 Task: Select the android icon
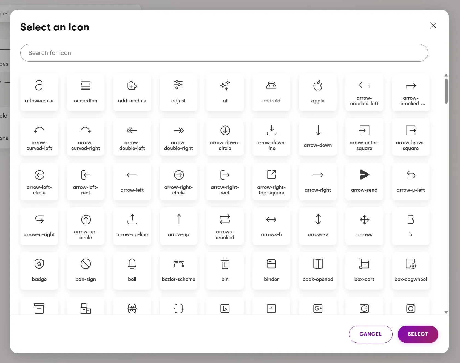coord(271,92)
